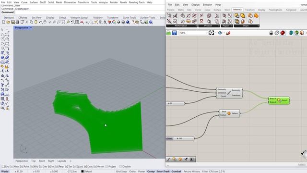Open Rhino Paneling Tools menu
Image resolution: width=307 pixels, height=173 pixels.
tap(137, 2)
